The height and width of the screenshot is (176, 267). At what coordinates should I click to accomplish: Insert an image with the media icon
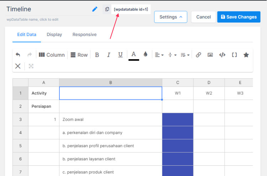coord(210,55)
